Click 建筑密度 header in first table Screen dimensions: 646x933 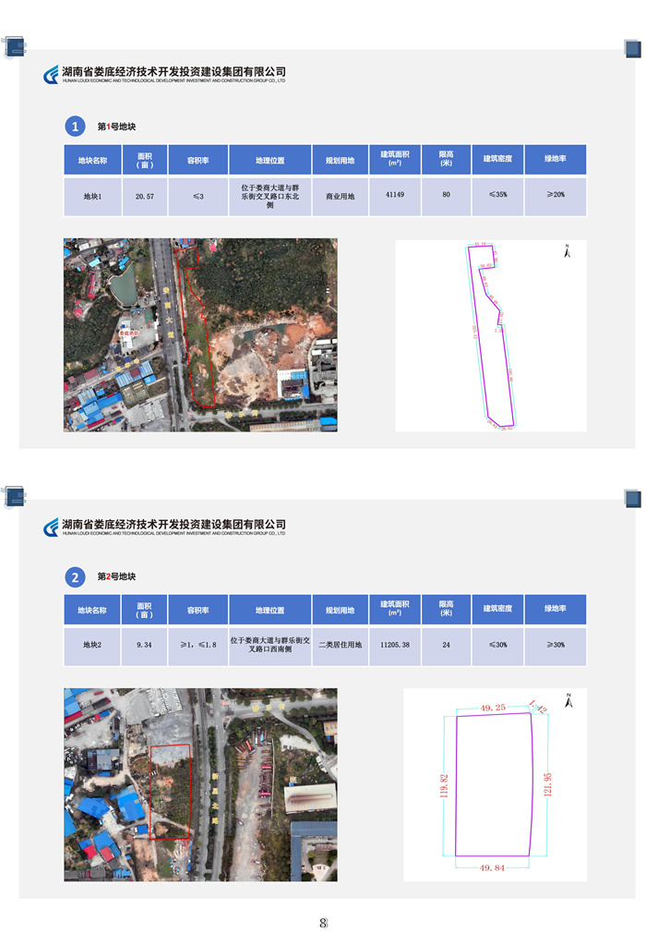pyautogui.click(x=497, y=160)
